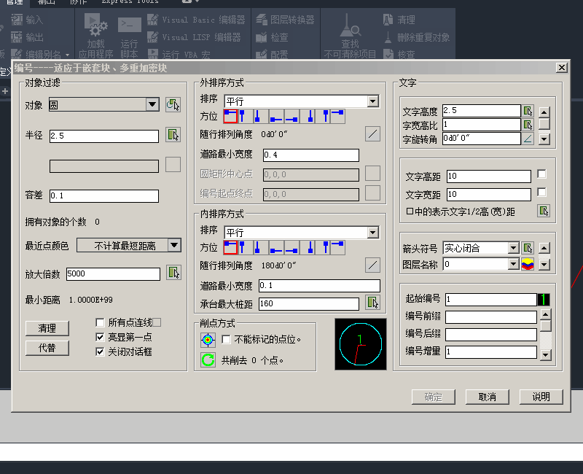Click 说明 button
Viewport: 583px width, 474px height.
coord(541,397)
